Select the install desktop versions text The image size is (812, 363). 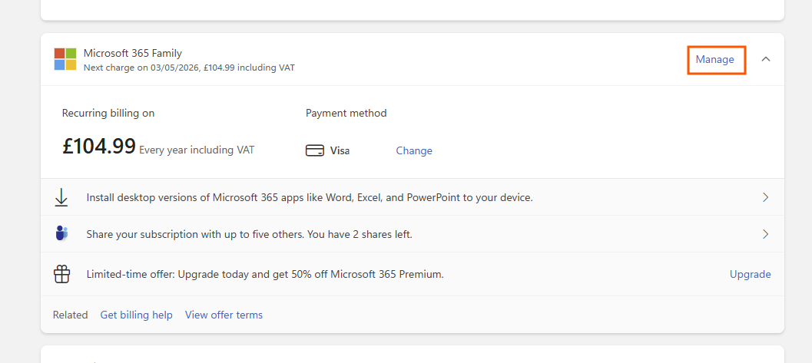[x=310, y=197]
